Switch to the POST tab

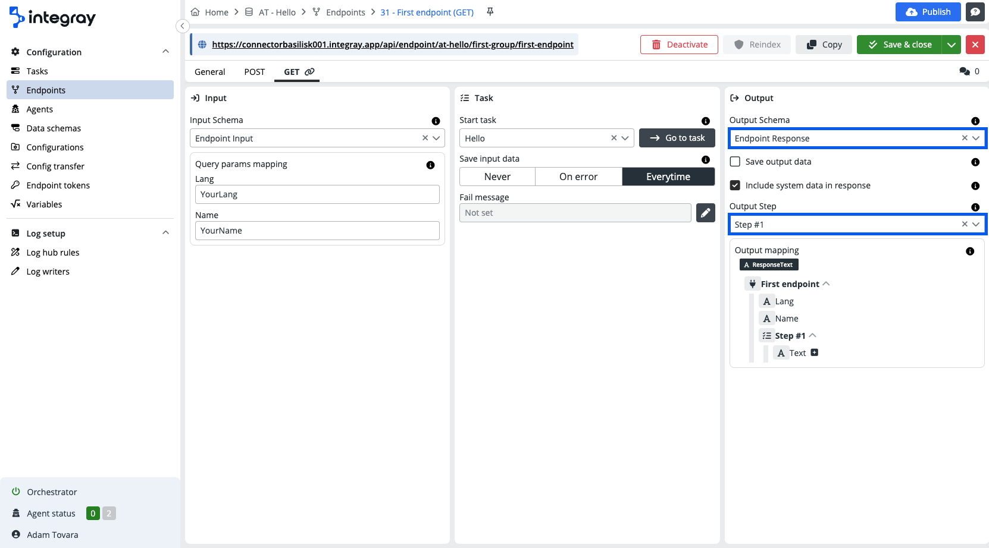pos(254,72)
